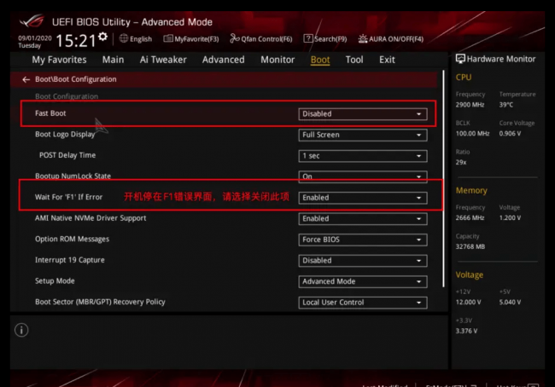
Task: Open Bootup NumLock State dropdown
Action: click(x=363, y=176)
